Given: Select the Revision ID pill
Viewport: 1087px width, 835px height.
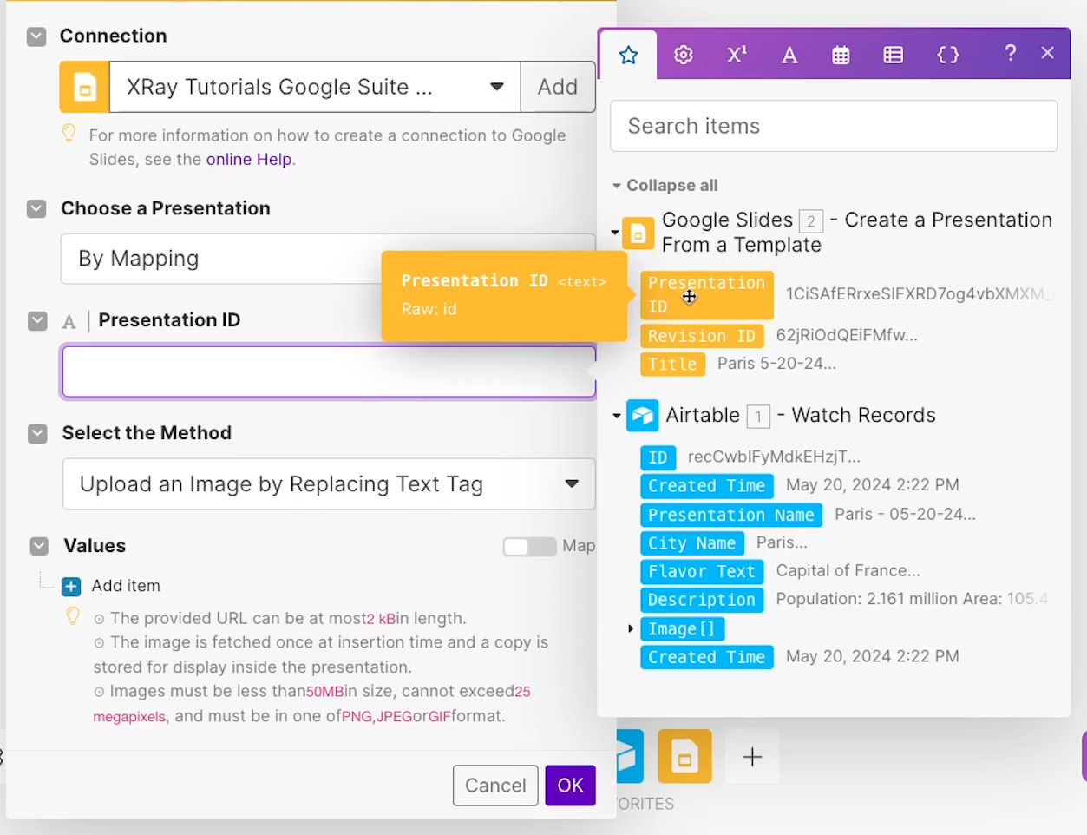Looking at the screenshot, I should [701, 336].
